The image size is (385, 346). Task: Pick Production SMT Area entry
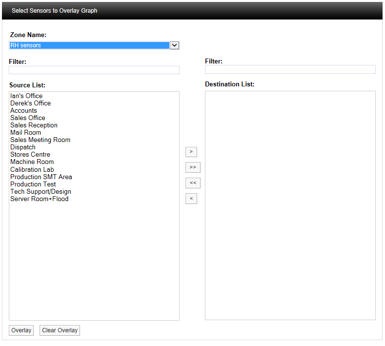pyautogui.click(x=41, y=177)
